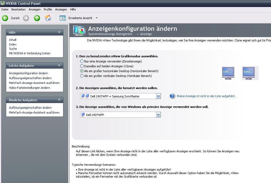
Task: Click 'Meine Anzeige ist nicht in der Liste' link
Action: (x=207, y=96)
